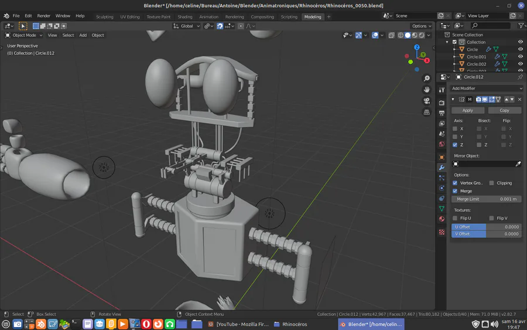The height and width of the screenshot is (330, 527).
Task: Open outliner filter dropdown
Action: (x=521, y=26)
